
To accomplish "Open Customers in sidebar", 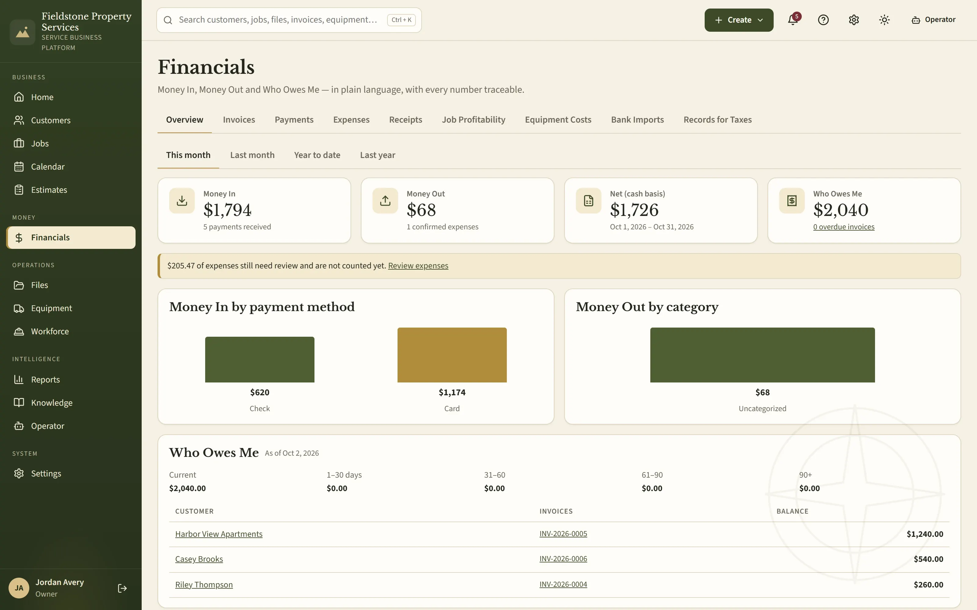I will (71, 120).
